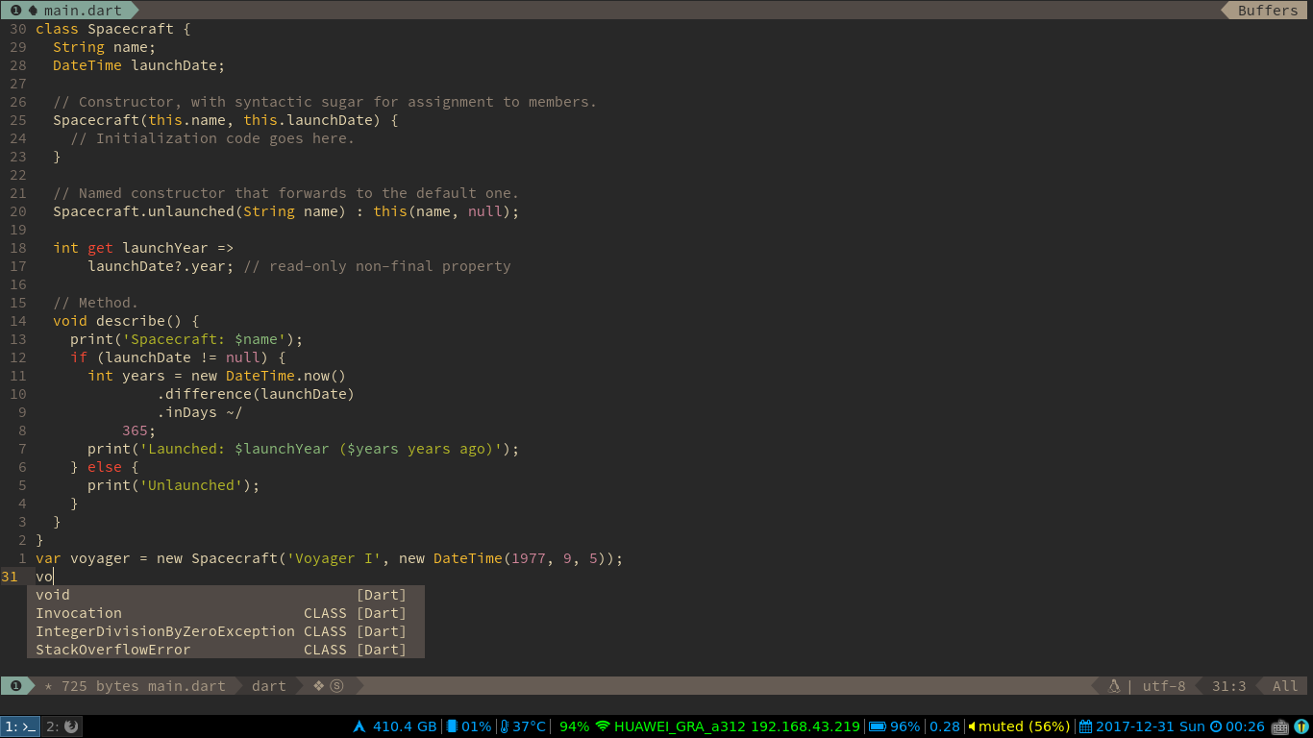Click 'DateTime launchDate;' declaration line
Image resolution: width=1313 pixels, height=738 pixels.
(x=138, y=65)
